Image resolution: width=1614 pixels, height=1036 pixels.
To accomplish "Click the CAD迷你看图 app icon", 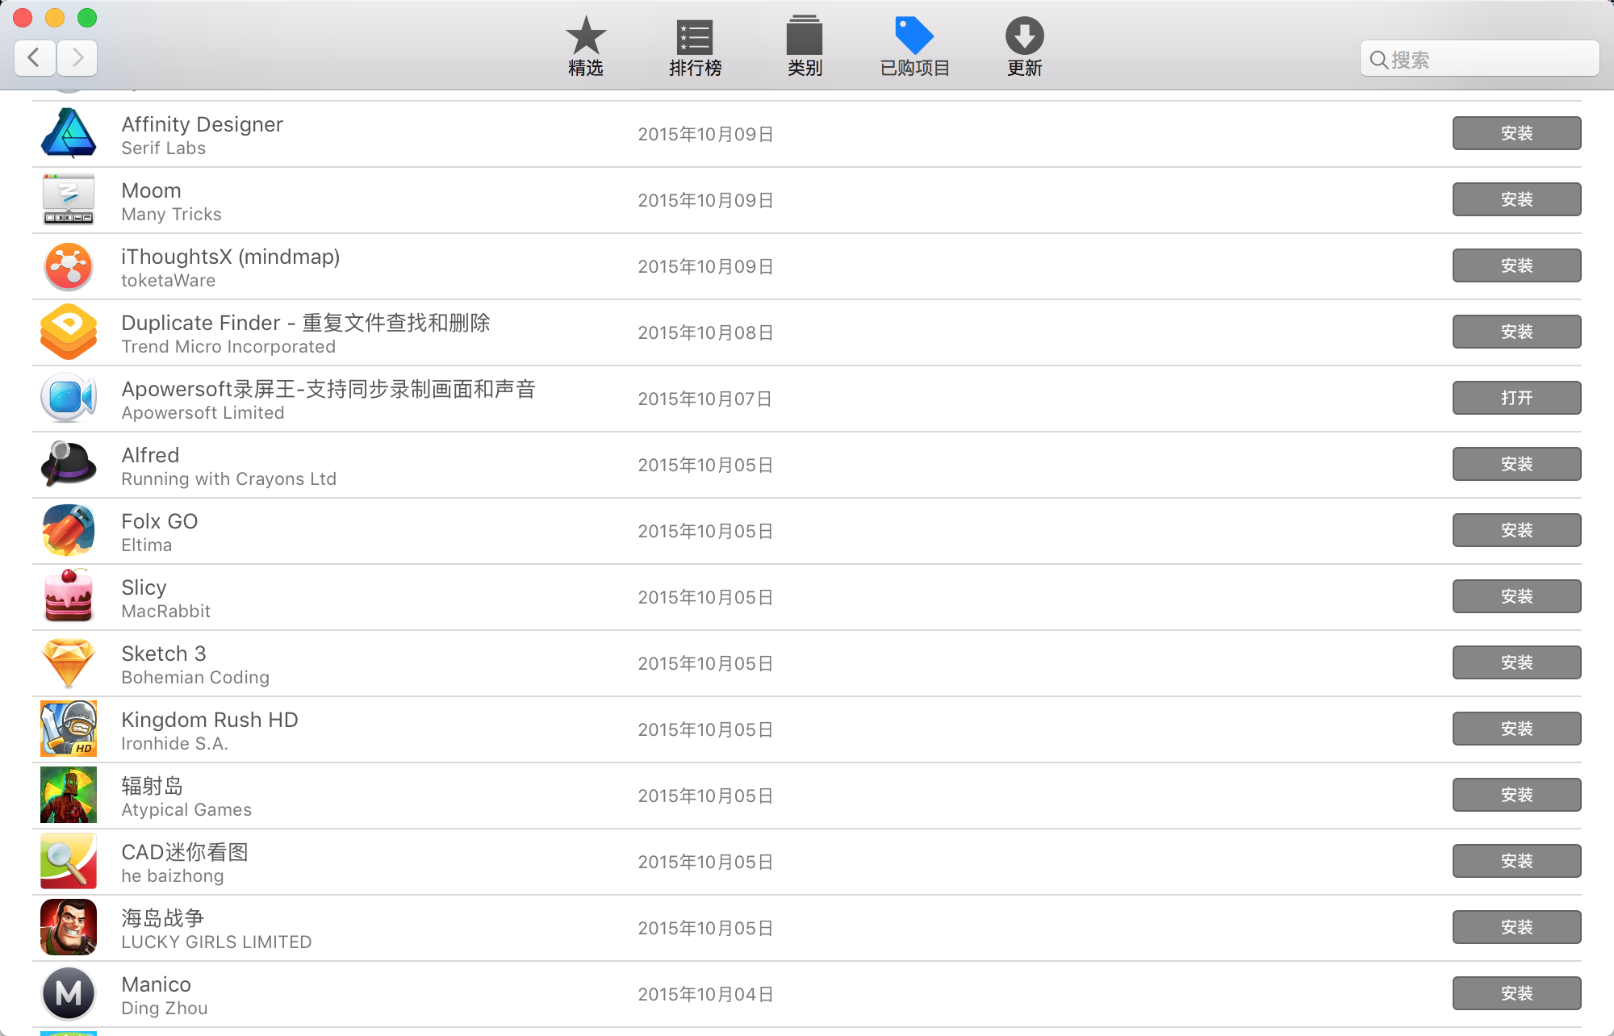I will pos(69,861).
